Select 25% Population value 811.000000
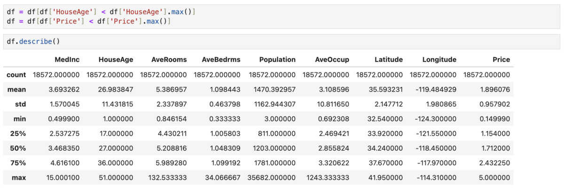Viewport: 564px width, 191px height. (277, 134)
